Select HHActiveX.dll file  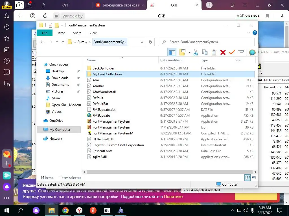[x=170, y=139]
